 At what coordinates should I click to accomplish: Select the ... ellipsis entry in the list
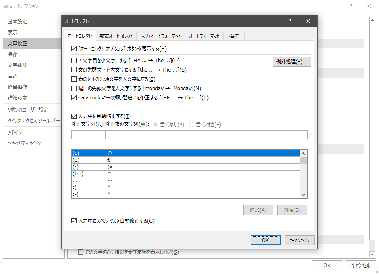(x=186, y=180)
